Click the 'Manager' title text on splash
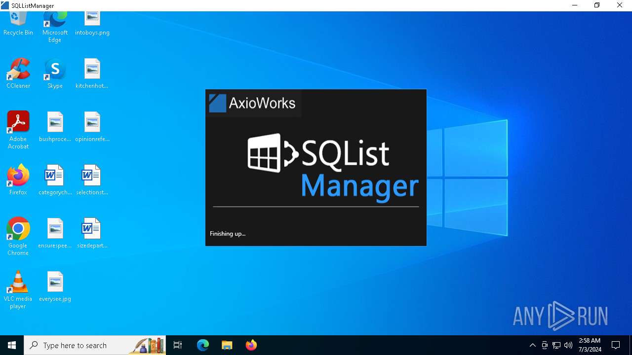The image size is (632, 355). 360,187
